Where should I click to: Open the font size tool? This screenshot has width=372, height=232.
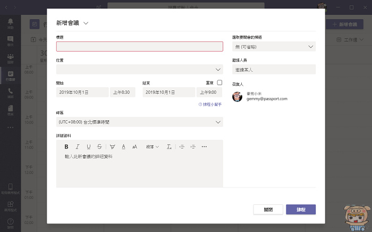(135, 146)
